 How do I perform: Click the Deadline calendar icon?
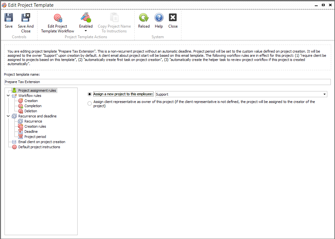pyautogui.click(x=21, y=132)
